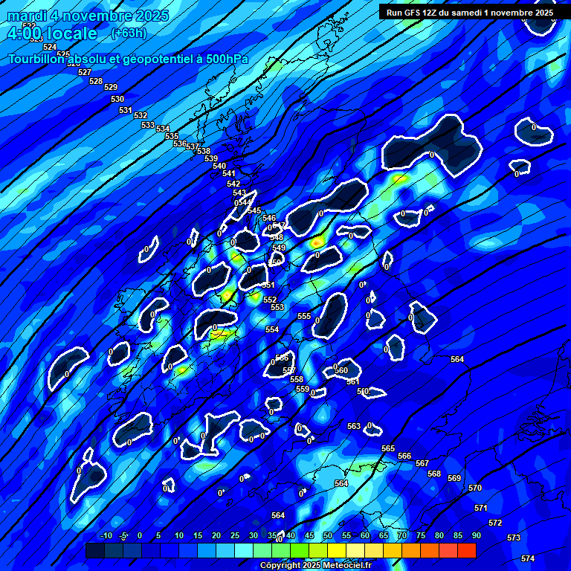Click the 555 geopotential contour label

coord(304,316)
